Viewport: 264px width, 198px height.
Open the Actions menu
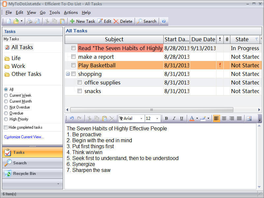point(71,13)
